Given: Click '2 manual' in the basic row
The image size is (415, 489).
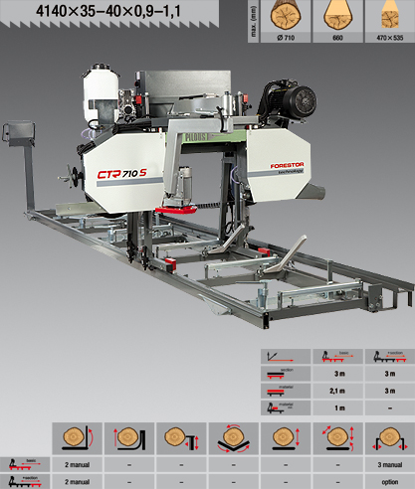Looking at the screenshot, I should click(77, 465).
